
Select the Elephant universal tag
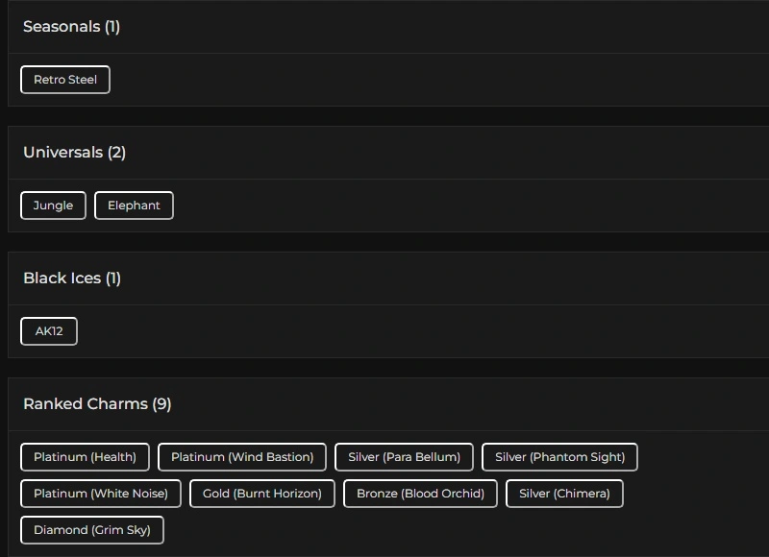(x=134, y=206)
